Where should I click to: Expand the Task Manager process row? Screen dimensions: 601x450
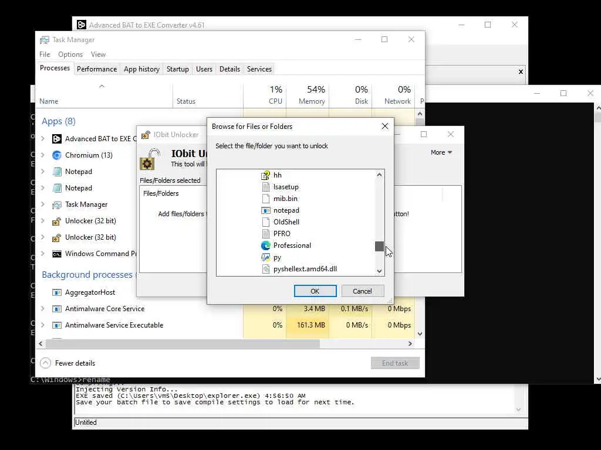[43, 204]
